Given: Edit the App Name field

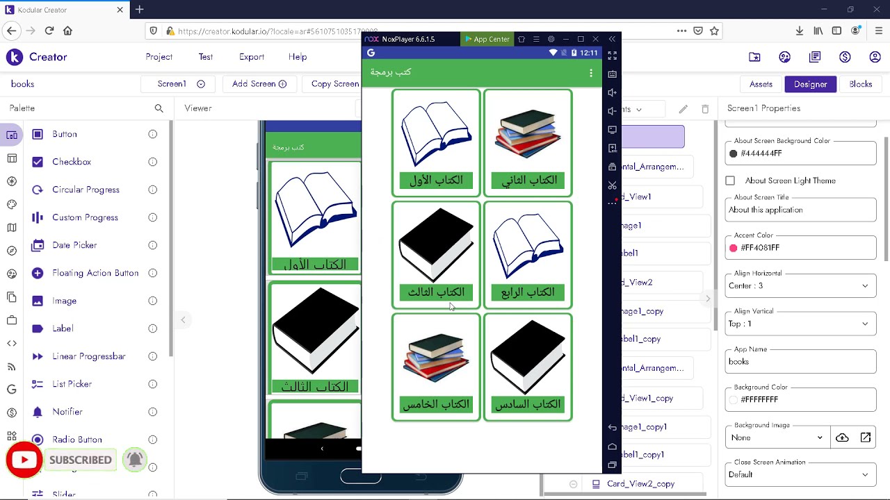Looking at the screenshot, I should 801,362.
